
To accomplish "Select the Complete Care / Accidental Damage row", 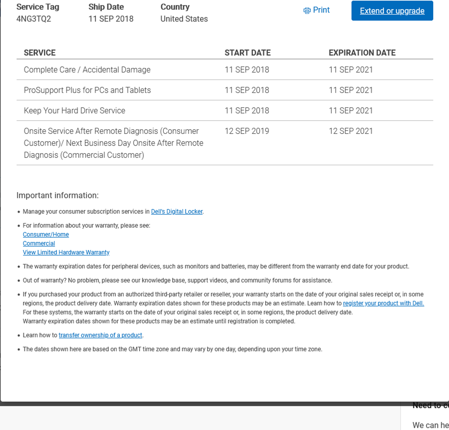I will coord(87,70).
